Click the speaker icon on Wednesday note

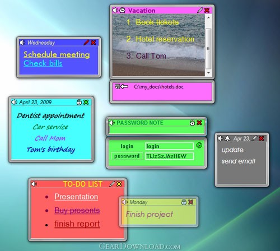[22, 43]
